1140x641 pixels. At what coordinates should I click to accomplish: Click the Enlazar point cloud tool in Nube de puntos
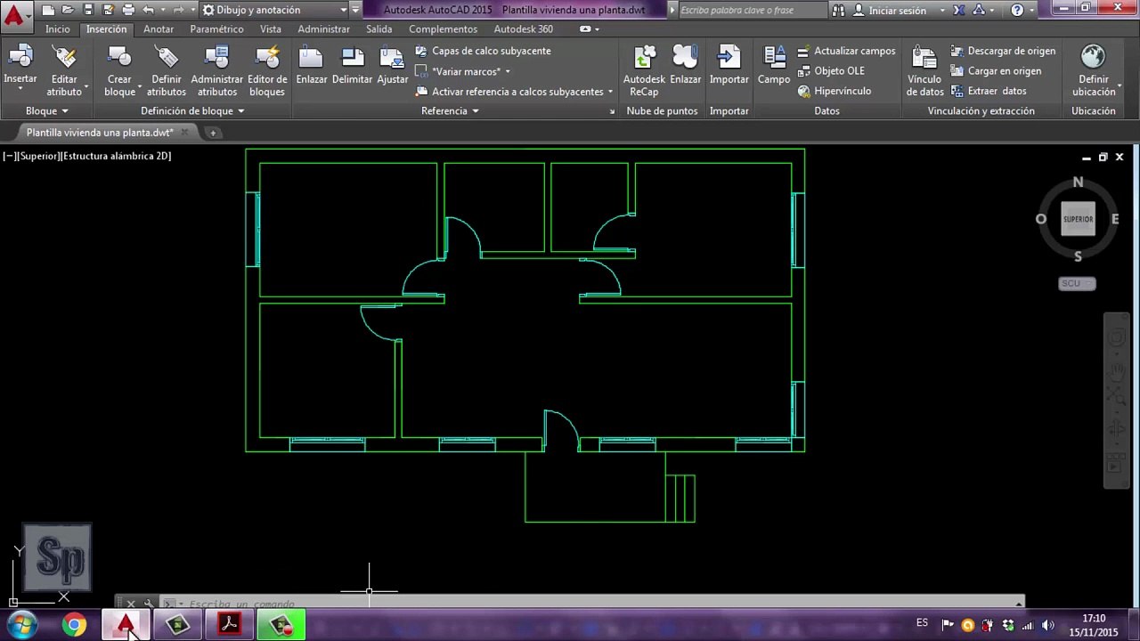coord(686,66)
